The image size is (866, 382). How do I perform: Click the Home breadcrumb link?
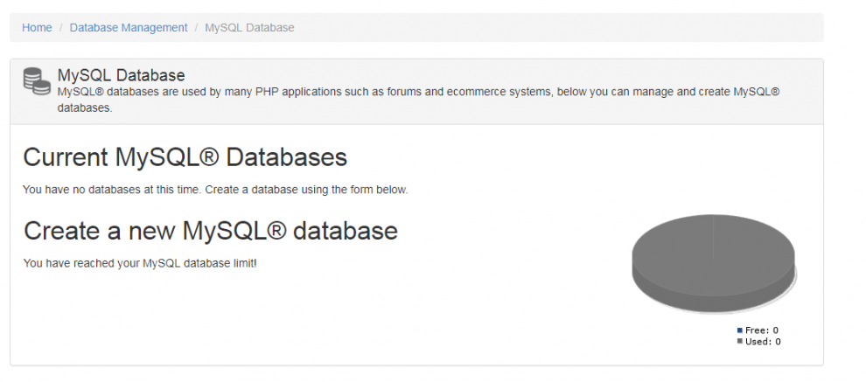coord(37,28)
